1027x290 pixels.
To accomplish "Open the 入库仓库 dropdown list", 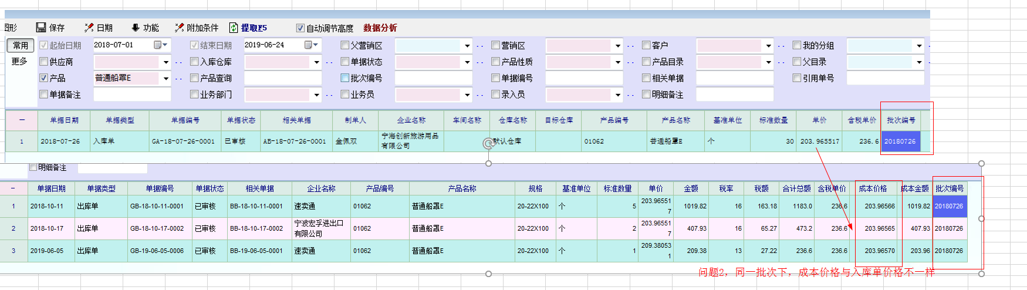I will (316, 62).
